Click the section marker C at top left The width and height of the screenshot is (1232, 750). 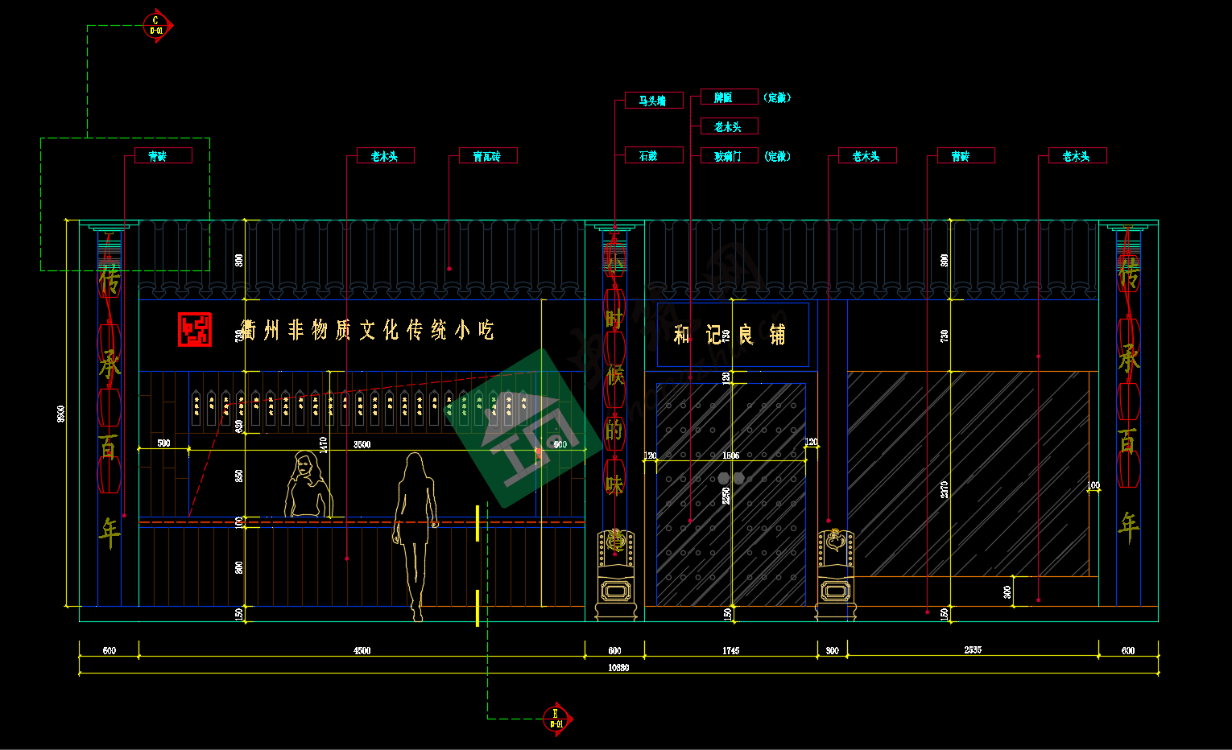[156, 26]
